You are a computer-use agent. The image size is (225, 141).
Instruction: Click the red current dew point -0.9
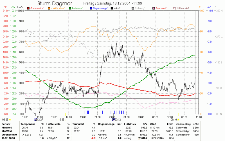coord(93,138)
